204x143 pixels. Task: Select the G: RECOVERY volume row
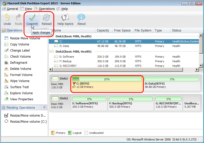click(x=124, y=66)
